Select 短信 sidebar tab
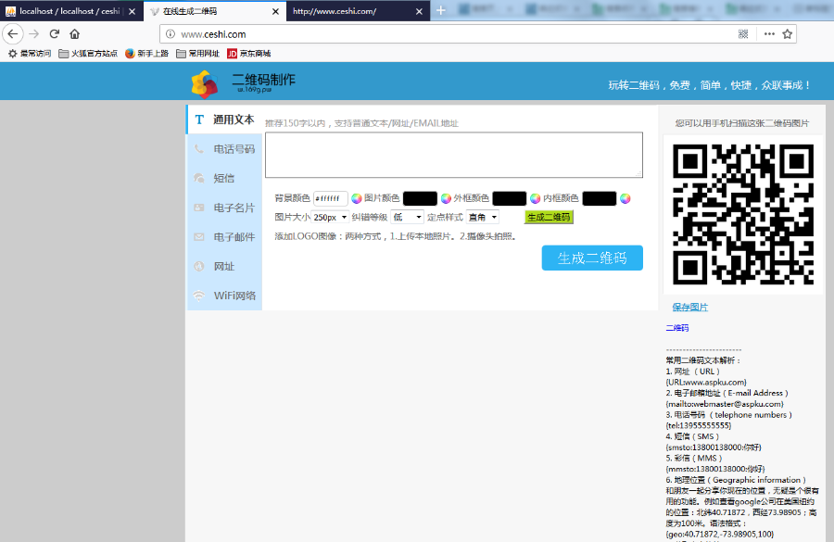Image resolution: width=834 pixels, height=542 pixels. (x=224, y=178)
